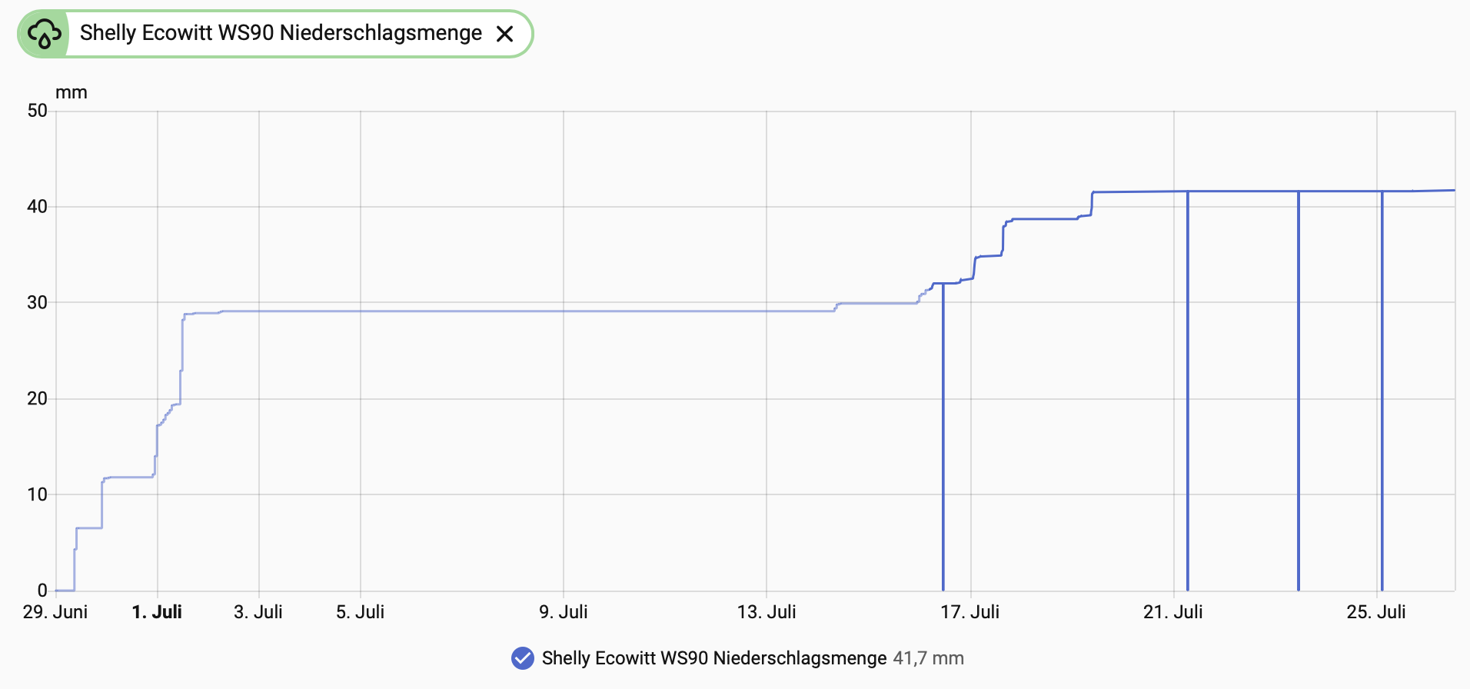Click the legend label Shelly Ecowitt WS90 Niederschlagsmenge
The width and height of the screenshot is (1470, 689).
point(714,658)
